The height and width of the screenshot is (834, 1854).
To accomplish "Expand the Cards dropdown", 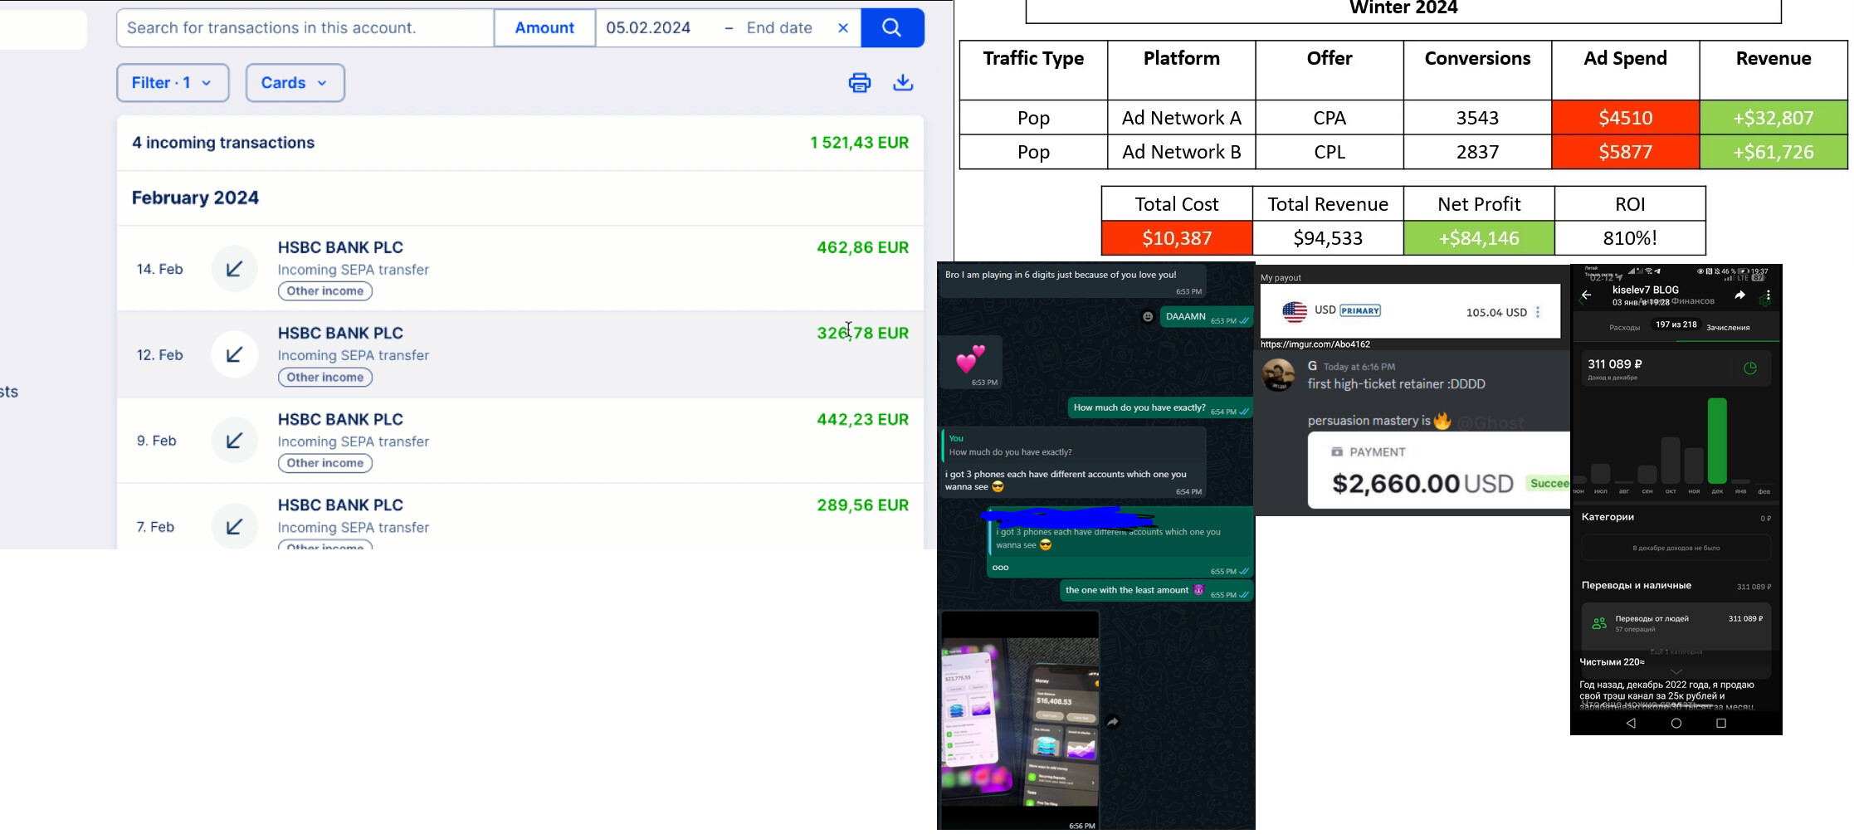I will (x=295, y=83).
